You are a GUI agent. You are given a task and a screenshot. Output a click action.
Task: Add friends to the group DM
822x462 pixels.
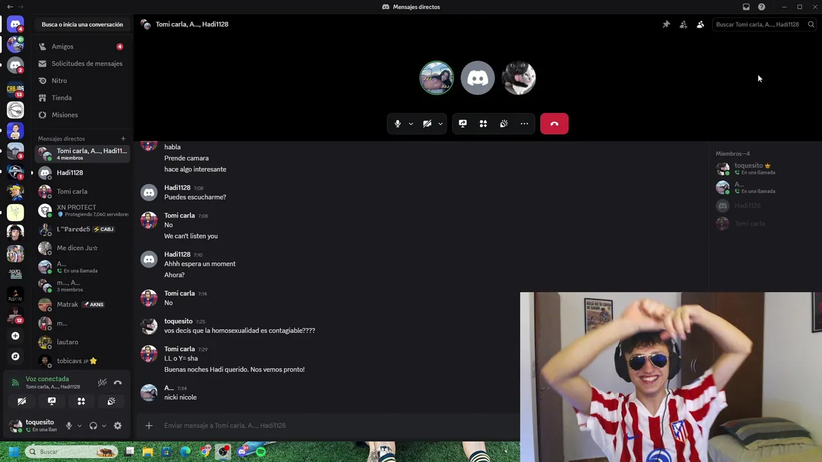[x=683, y=24]
